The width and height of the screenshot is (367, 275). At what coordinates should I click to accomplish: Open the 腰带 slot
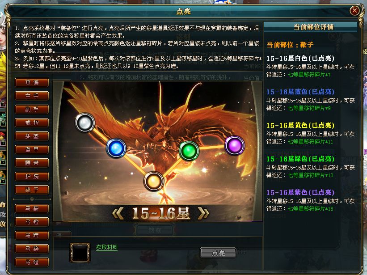pos(32,163)
